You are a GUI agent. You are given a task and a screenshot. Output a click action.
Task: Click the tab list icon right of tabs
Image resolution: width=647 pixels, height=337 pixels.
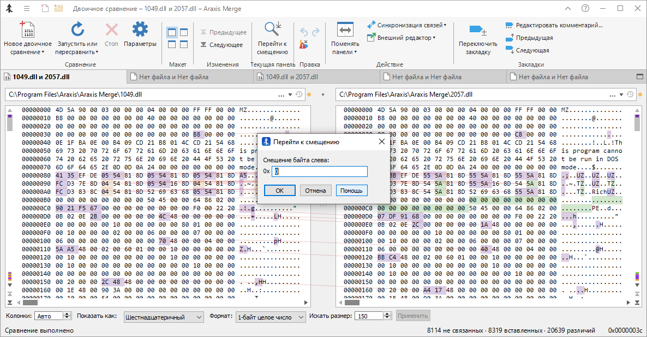click(640, 77)
